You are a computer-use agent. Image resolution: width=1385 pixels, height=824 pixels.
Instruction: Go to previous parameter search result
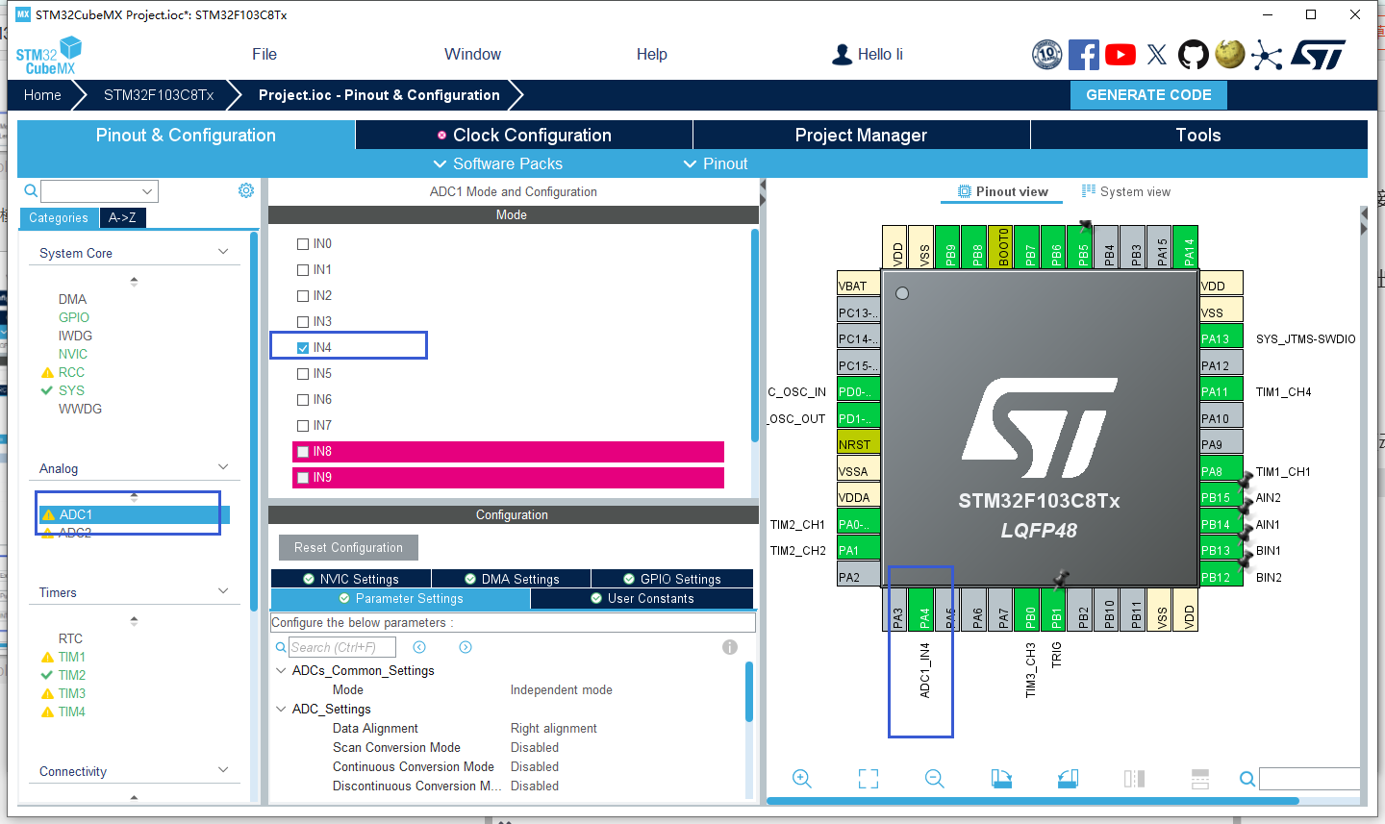point(419,647)
